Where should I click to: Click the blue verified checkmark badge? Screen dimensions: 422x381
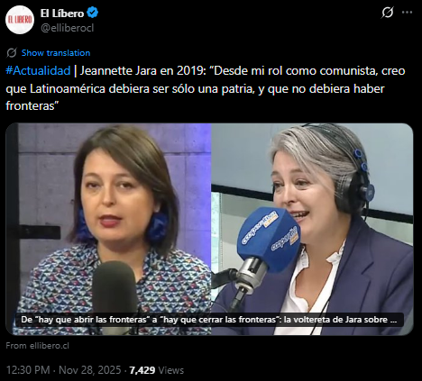pos(93,13)
